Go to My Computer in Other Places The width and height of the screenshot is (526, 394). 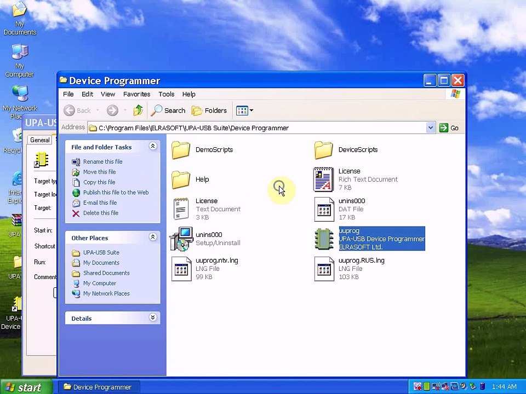coord(100,283)
